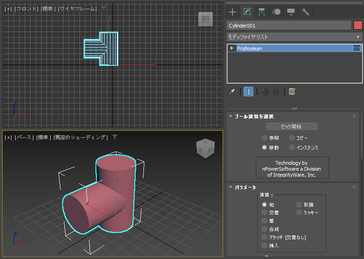The image size is (364, 259).
Task: Open the perspective viewport [標準] menu
Action: 44,137
